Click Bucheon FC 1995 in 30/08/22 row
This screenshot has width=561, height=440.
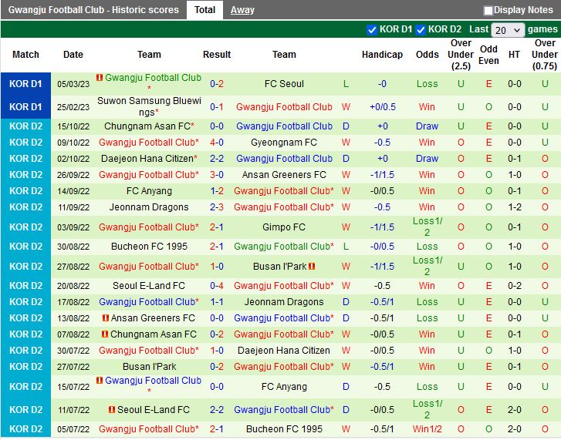(149, 247)
